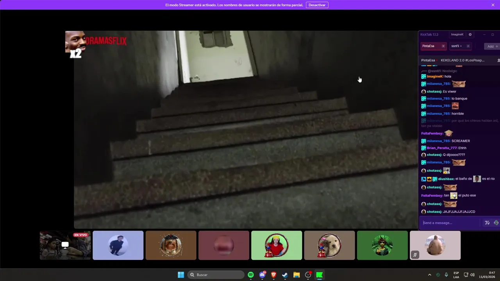Open the chatters list icon in chat header

pyautogui.click(x=498, y=60)
